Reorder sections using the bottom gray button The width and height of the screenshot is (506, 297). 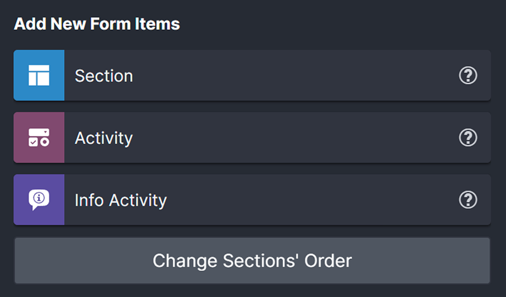coord(252,260)
